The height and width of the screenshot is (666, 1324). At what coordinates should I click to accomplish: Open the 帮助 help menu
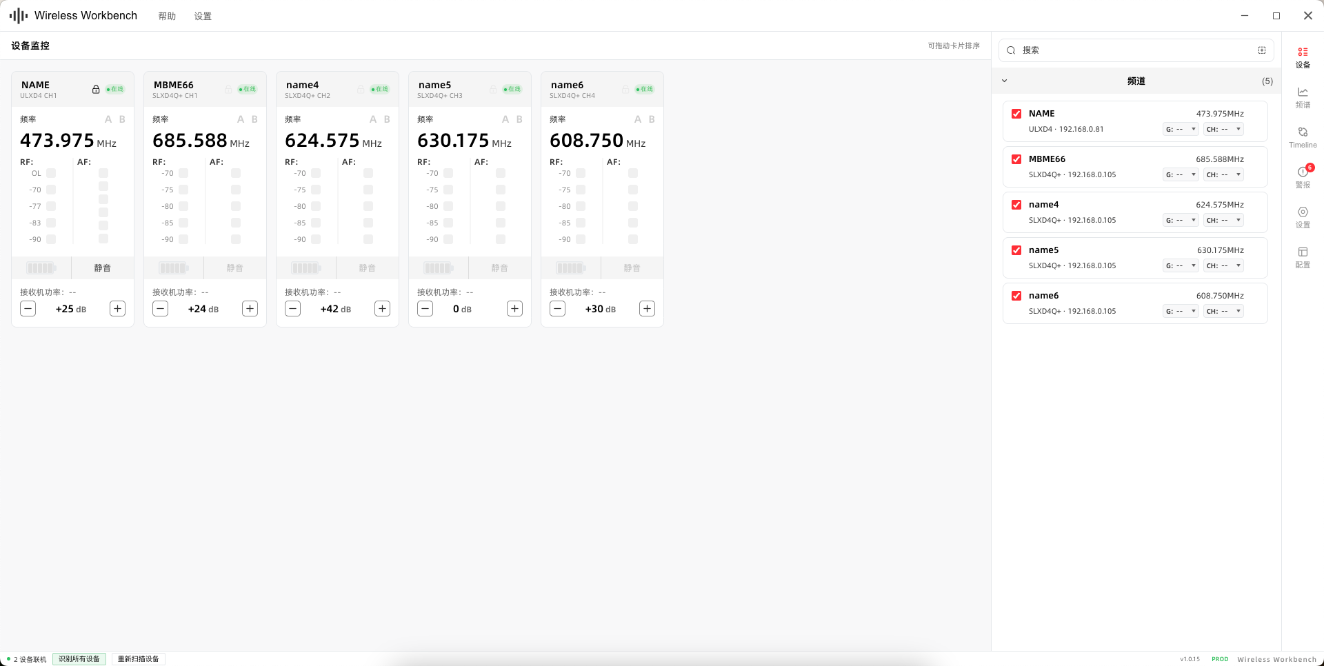click(167, 16)
